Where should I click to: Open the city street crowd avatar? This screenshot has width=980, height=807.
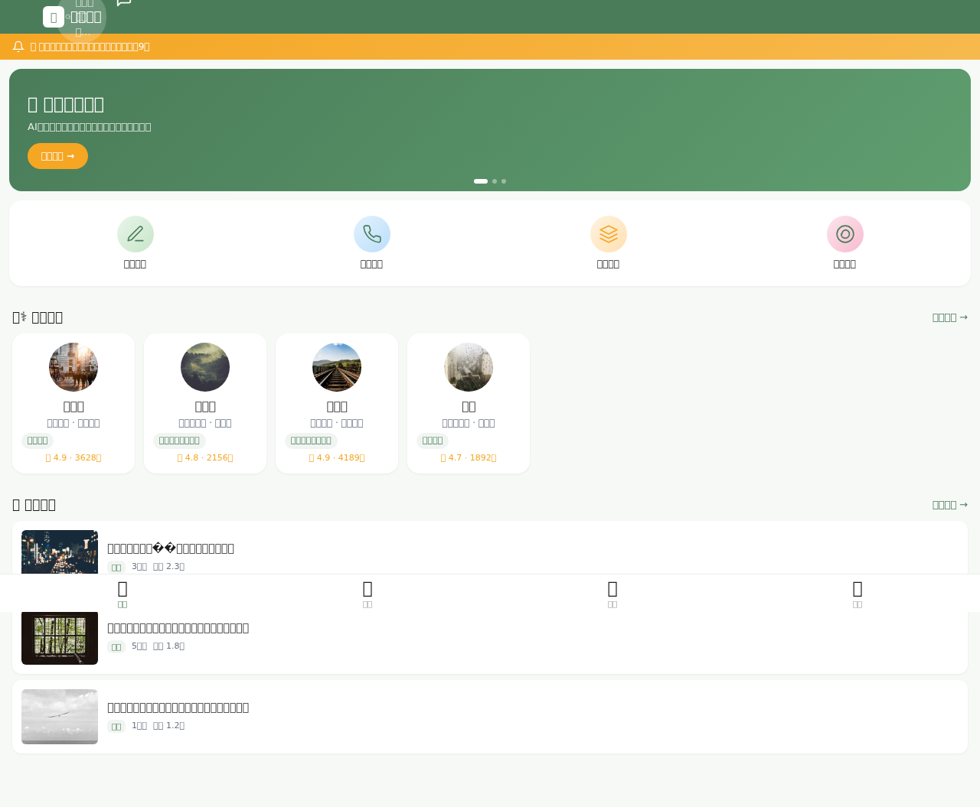tap(73, 367)
